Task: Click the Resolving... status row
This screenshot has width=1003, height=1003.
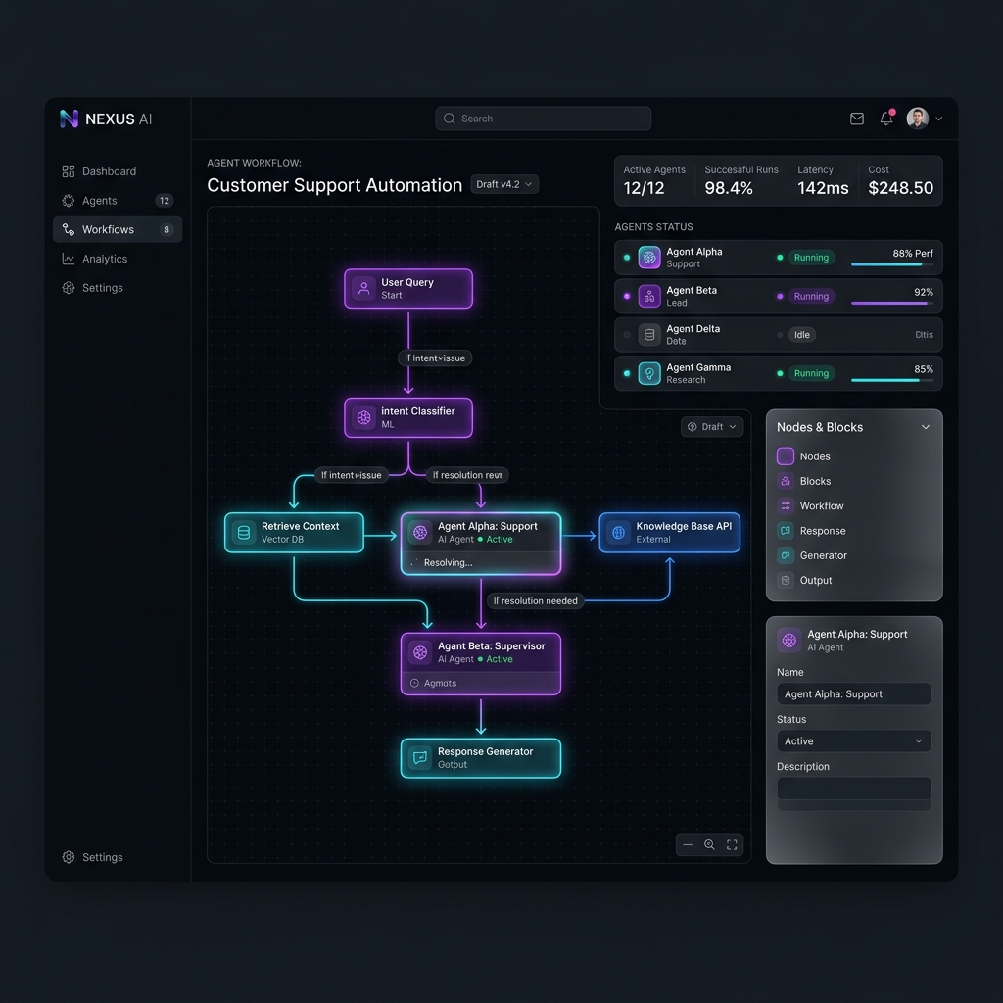Action: pyautogui.click(x=481, y=563)
